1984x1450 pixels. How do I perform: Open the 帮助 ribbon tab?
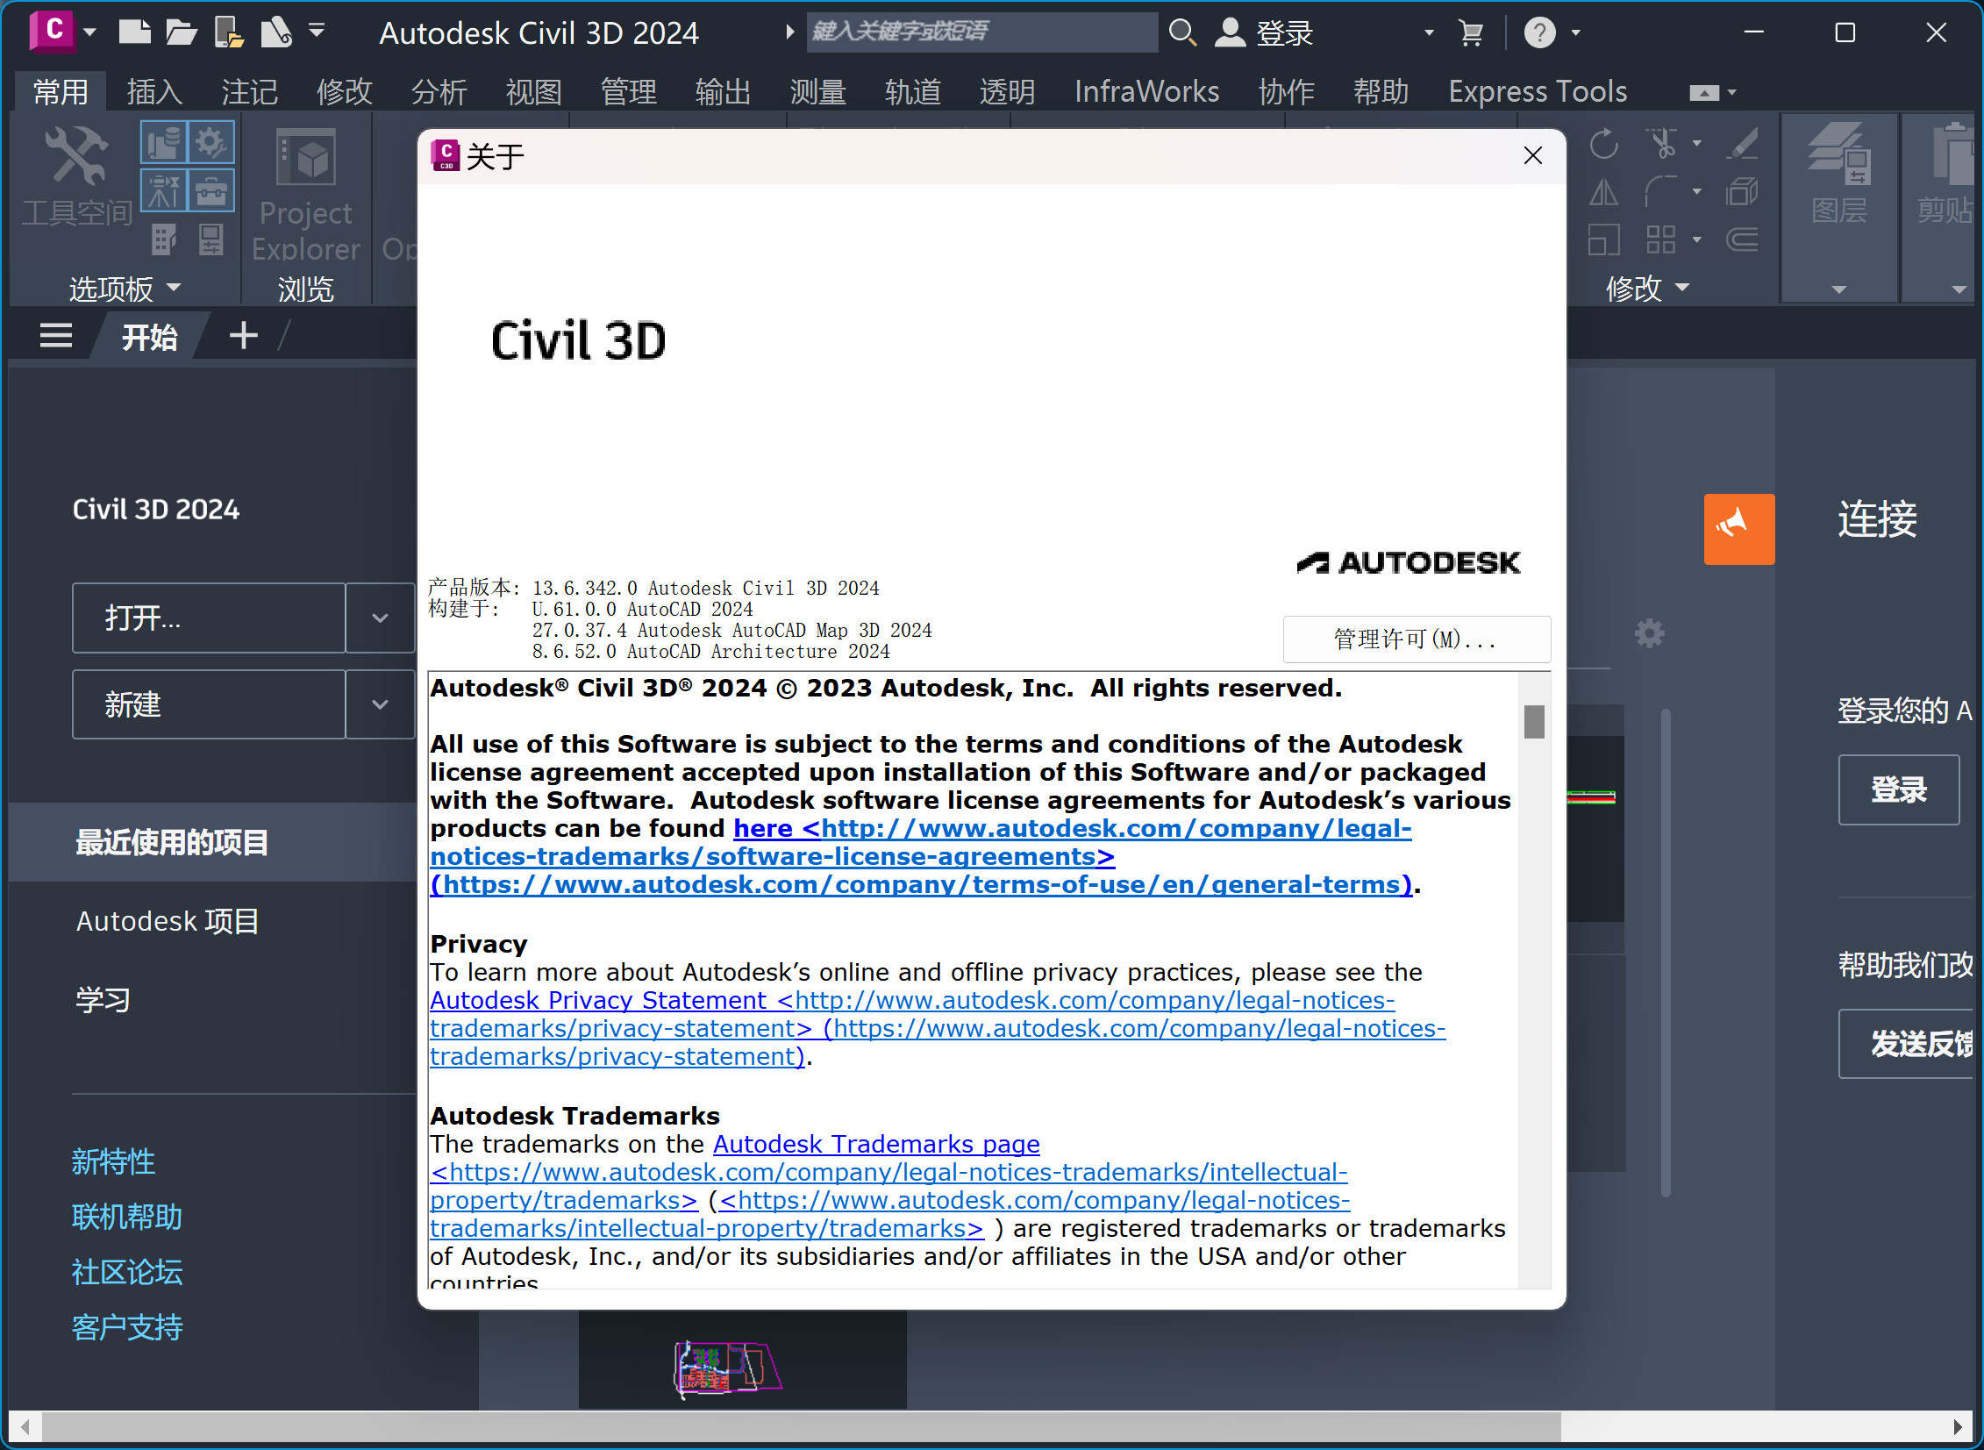[1381, 91]
